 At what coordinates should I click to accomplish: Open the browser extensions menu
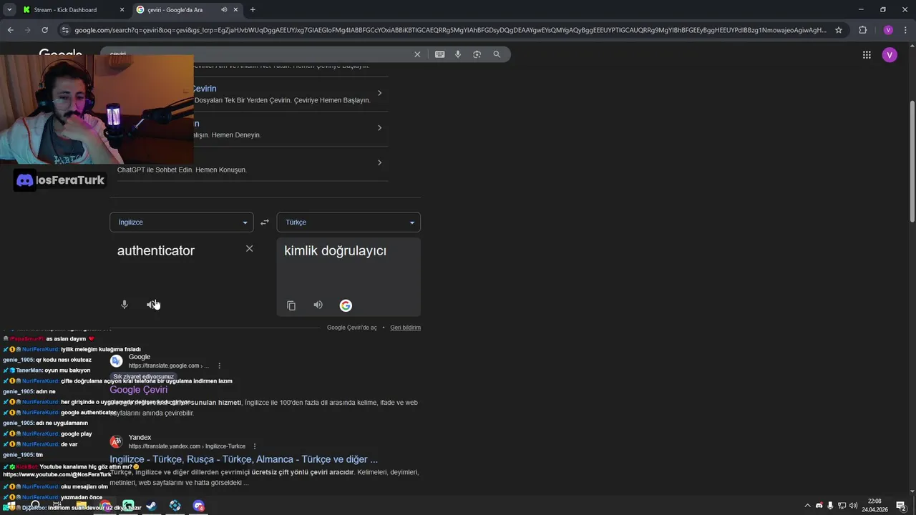[x=862, y=30]
